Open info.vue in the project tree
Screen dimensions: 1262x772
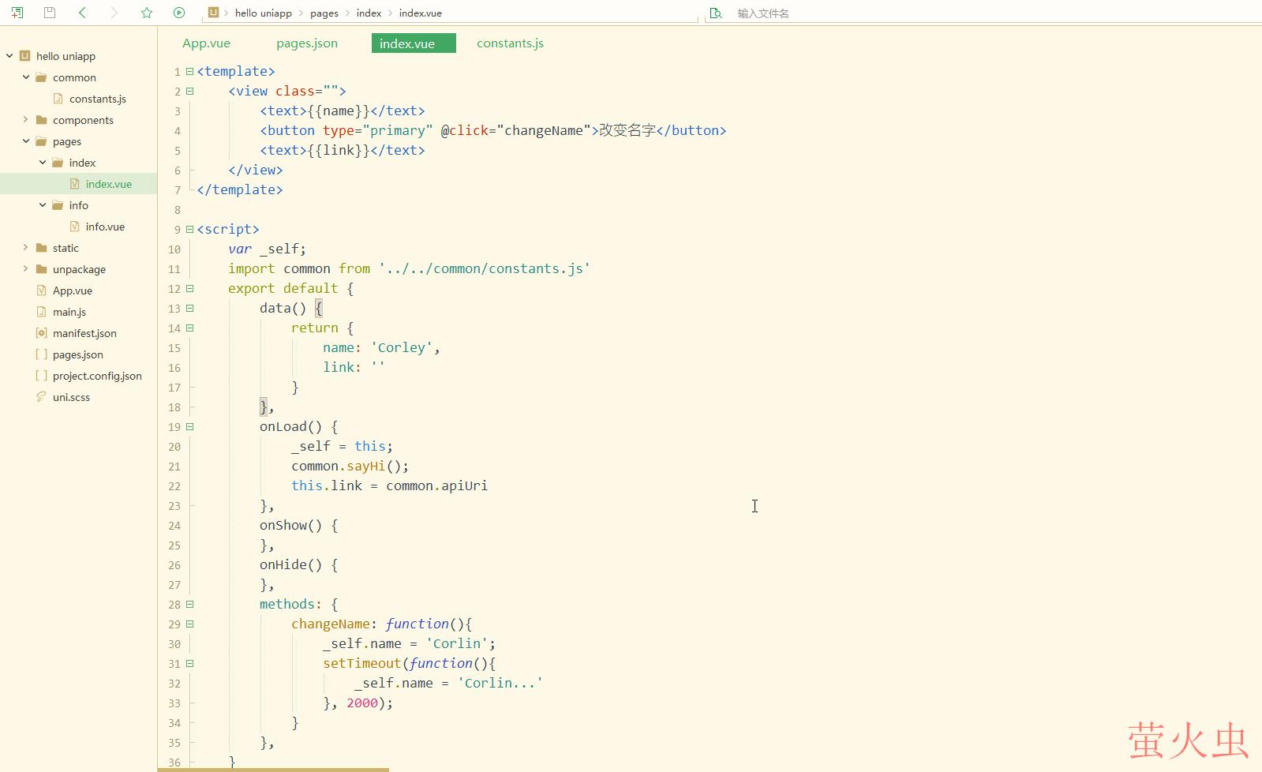pos(105,227)
